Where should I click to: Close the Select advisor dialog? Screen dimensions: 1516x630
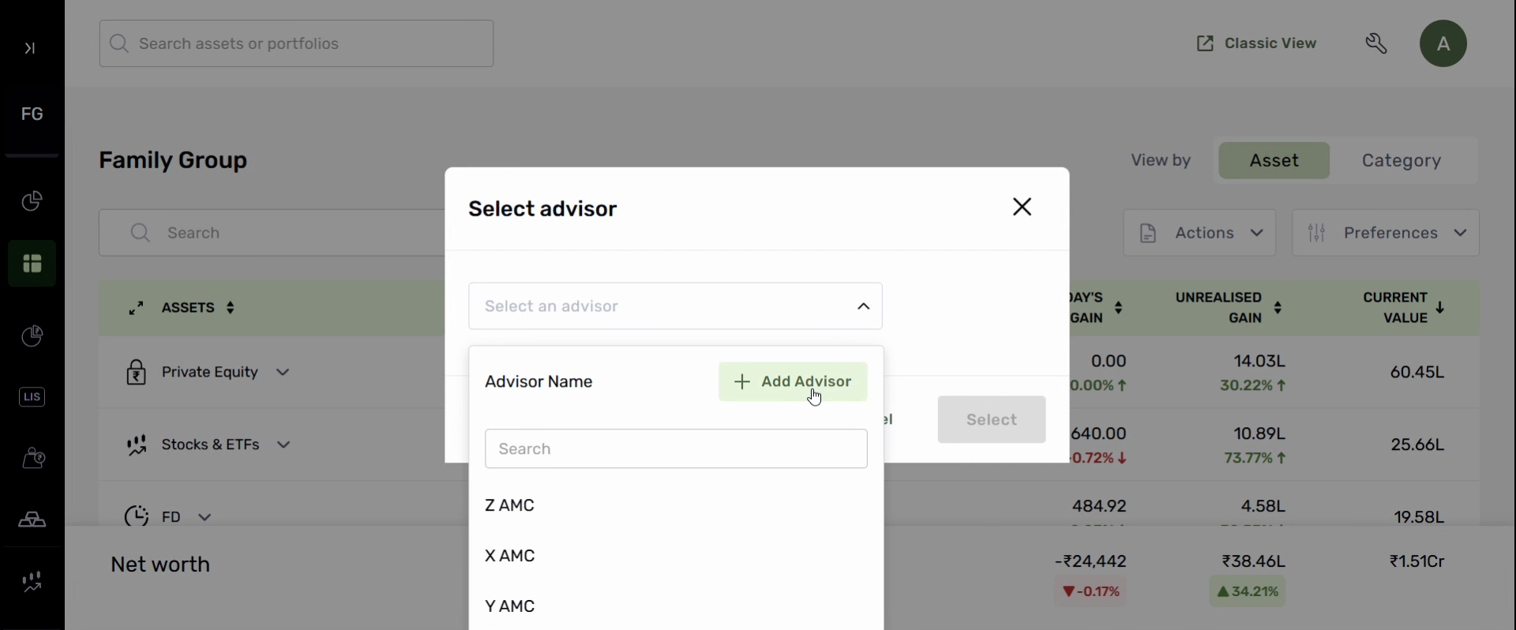(x=1022, y=208)
